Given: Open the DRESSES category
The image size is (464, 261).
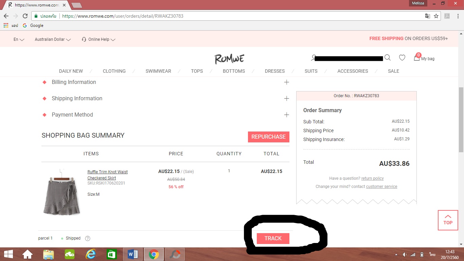Looking at the screenshot, I should click(x=275, y=71).
